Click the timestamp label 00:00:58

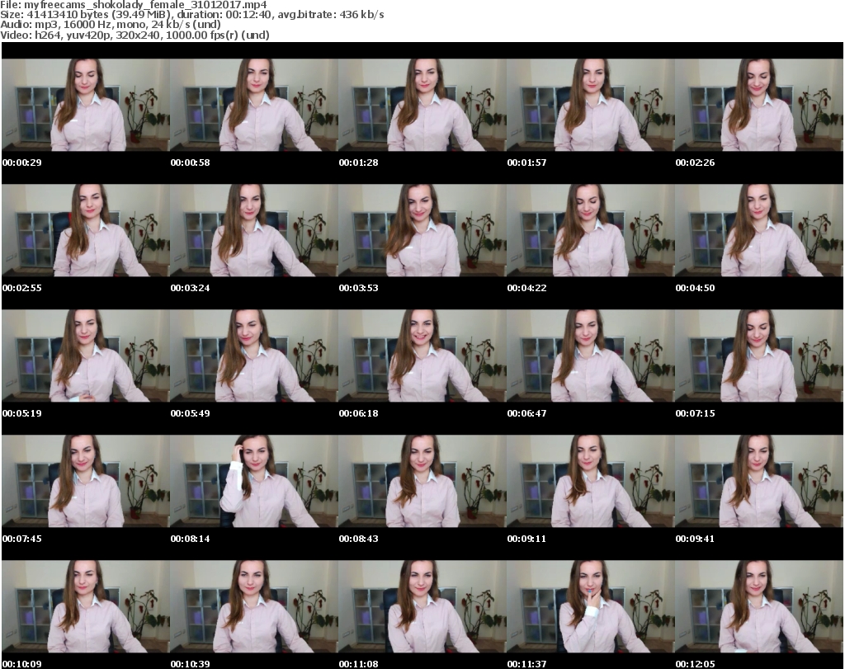click(x=191, y=163)
